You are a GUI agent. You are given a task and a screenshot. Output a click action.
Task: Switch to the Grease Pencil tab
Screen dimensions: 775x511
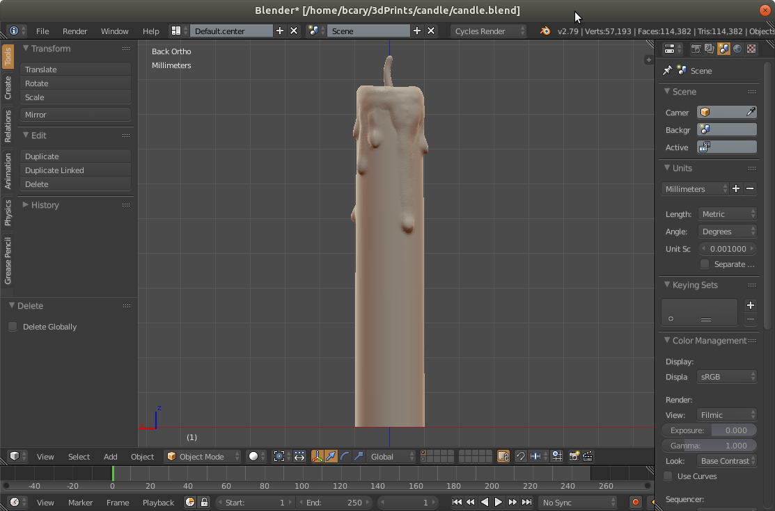coord(8,261)
